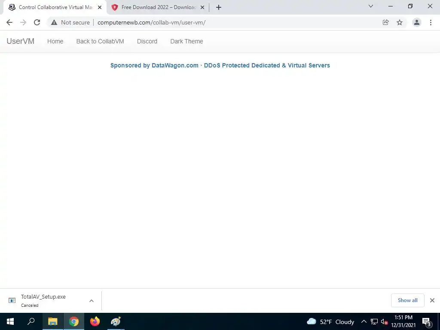Open the clock showing 1:51 PM
The width and height of the screenshot is (440, 330).
[x=403, y=321]
